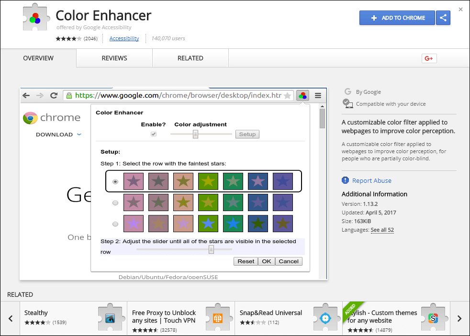The width and height of the screenshot is (470, 336).
Task: Open the Stealthy related extension title
Action: [36, 313]
